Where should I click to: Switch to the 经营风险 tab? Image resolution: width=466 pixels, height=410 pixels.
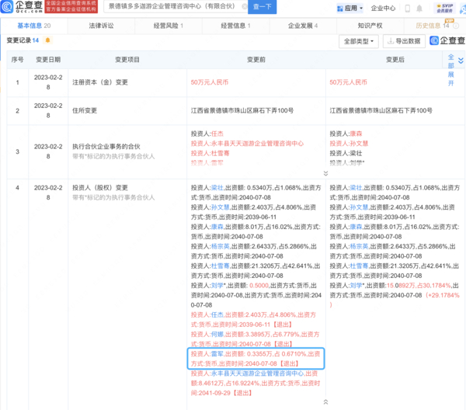coord(169,26)
